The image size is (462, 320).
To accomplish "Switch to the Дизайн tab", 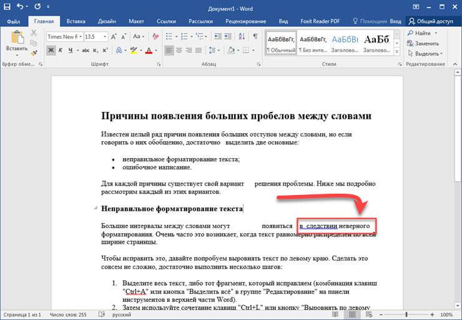I will pos(107,21).
